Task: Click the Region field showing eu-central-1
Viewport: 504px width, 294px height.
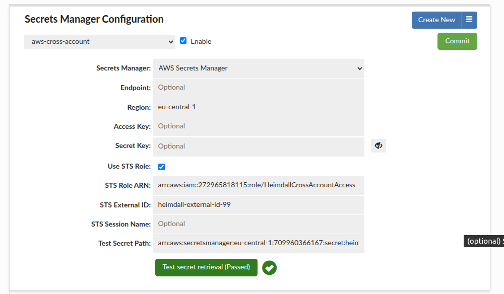Action: pyautogui.click(x=260, y=107)
